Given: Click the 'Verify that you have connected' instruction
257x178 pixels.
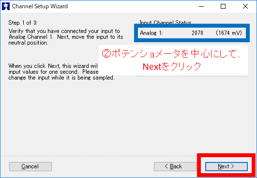Looking at the screenshot, I should click(x=66, y=37).
